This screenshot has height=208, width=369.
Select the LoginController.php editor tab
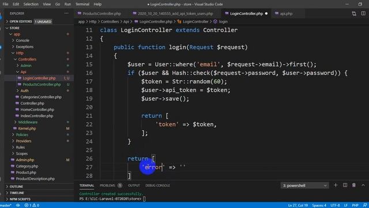click(x=246, y=13)
